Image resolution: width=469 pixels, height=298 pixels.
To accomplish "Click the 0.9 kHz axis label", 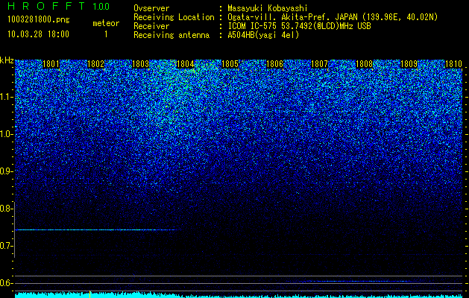I will (6, 171).
